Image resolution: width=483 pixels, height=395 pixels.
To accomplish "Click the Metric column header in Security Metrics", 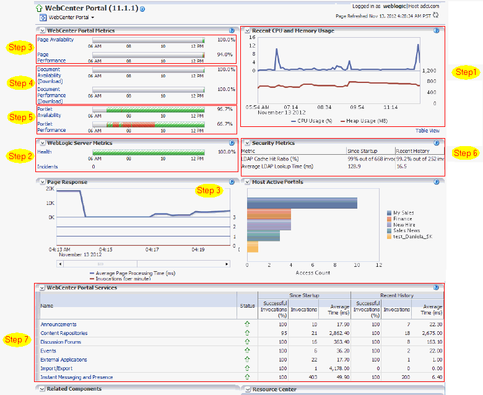I will click(x=294, y=151).
